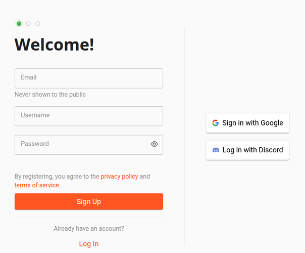Viewport: 305px width, 253px height.
Task: Click the "Never shown to the public" hint
Action: point(50,95)
